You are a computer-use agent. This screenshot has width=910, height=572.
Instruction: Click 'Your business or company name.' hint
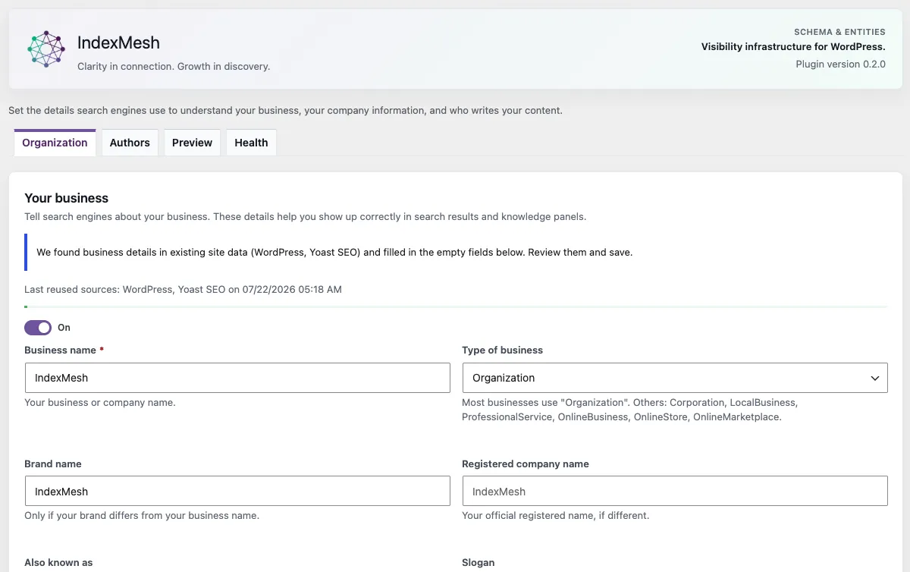100,403
